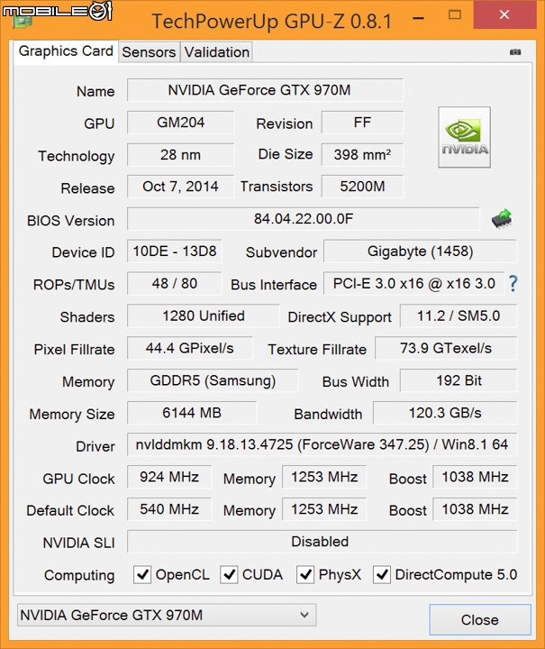Screen dimensions: 545x649
Task: Click the Transistors value 5200M
Action: tap(362, 187)
